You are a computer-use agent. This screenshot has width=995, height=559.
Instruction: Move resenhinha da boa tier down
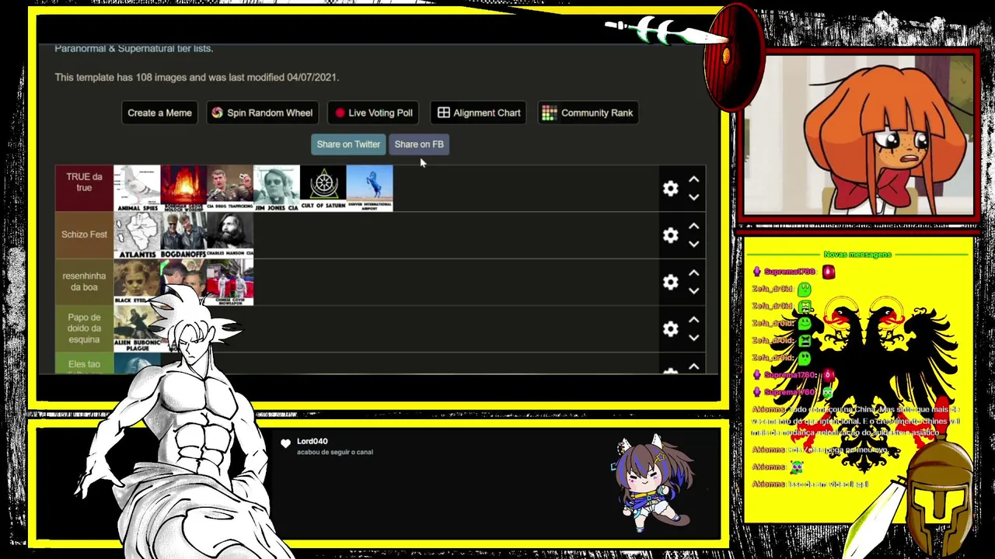(x=693, y=290)
